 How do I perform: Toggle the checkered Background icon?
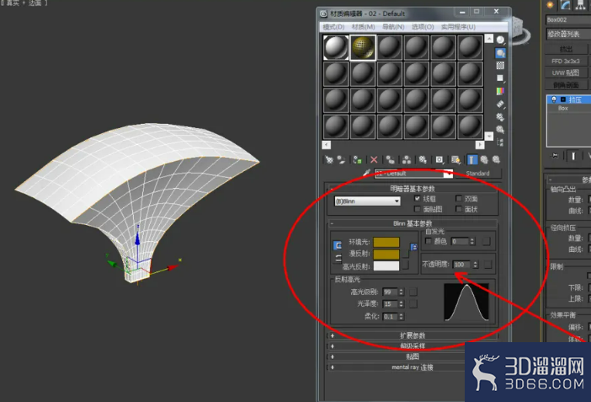[500, 66]
